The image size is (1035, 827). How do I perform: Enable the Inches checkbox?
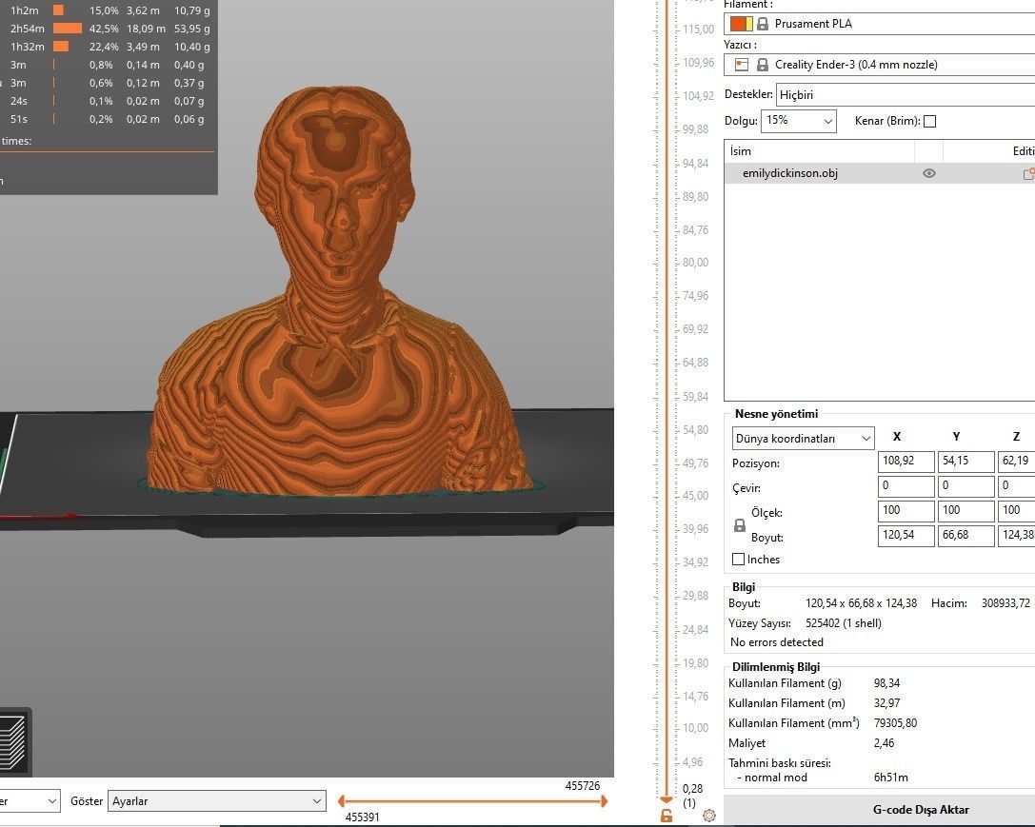click(x=739, y=560)
